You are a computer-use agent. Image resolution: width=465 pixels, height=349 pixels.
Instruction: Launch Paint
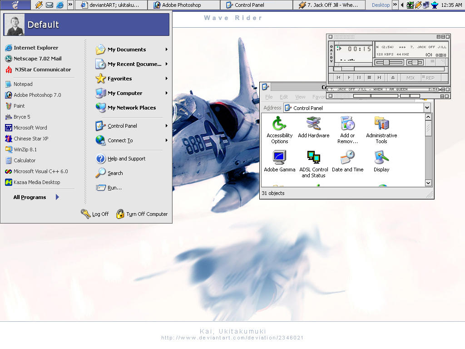15,106
